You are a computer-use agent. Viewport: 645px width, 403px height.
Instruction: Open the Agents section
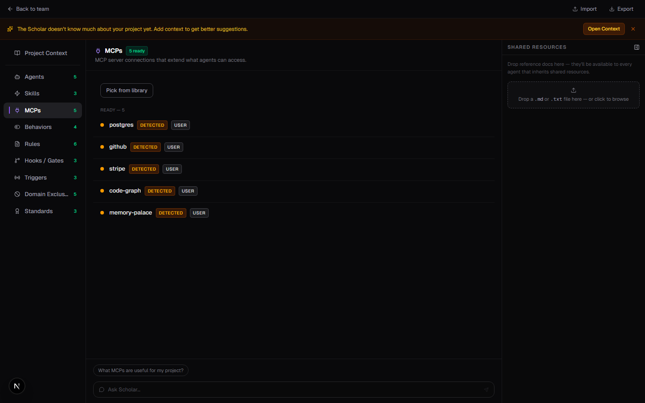[x=43, y=77]
